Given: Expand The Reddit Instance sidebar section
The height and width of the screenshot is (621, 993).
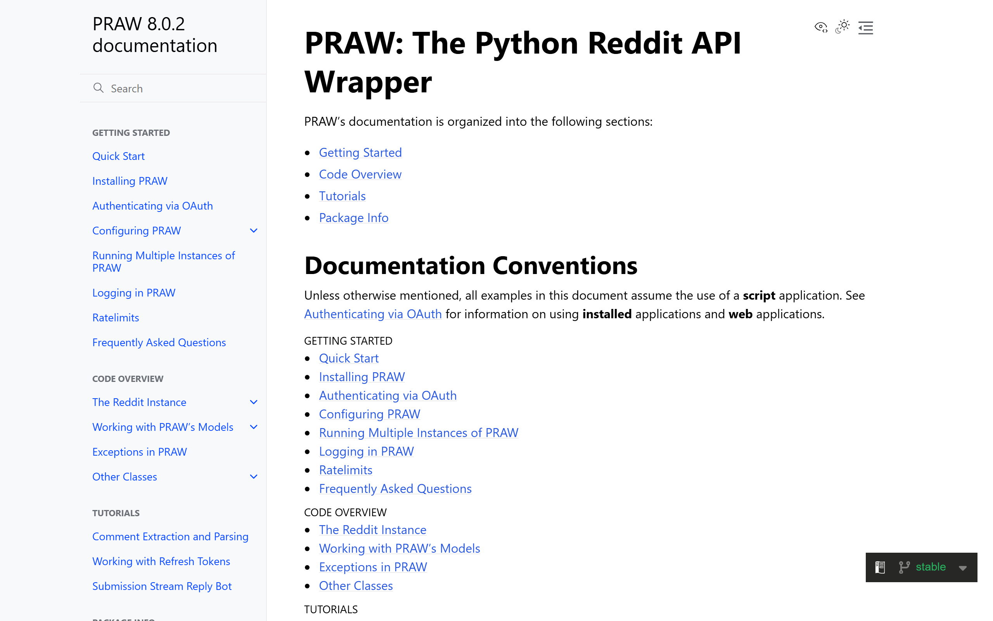Looking at the screenshot, I should 254,402.
